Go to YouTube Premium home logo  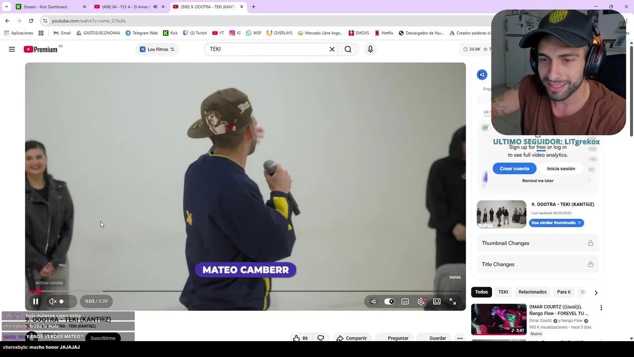coord(40,49)
